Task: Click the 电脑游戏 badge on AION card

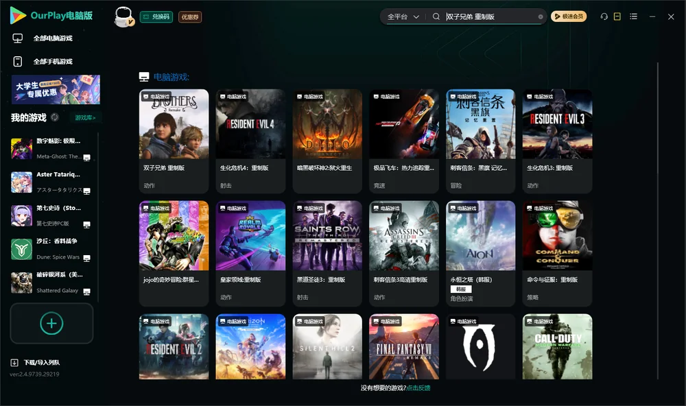Action: point(463,208)
